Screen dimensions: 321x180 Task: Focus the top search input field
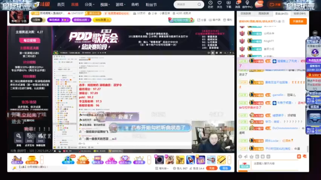[x=186, y=4]
